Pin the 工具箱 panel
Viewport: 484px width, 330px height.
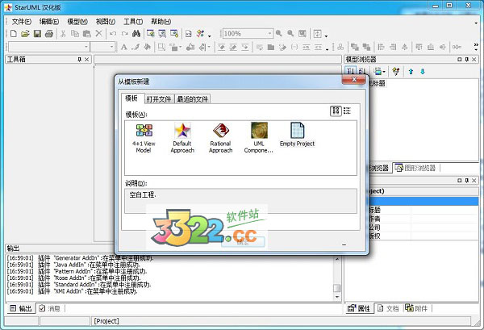[x=79, y=59]
